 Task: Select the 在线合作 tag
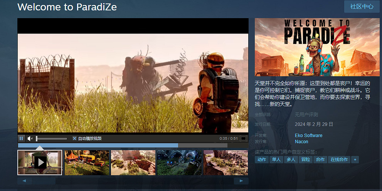(339, 159)
